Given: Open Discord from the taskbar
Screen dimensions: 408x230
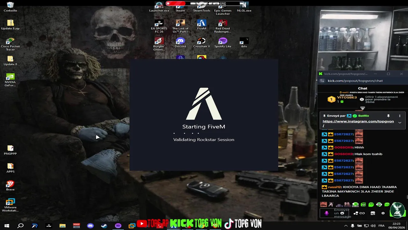Looking at the screenshot, I should pos(91,226).
